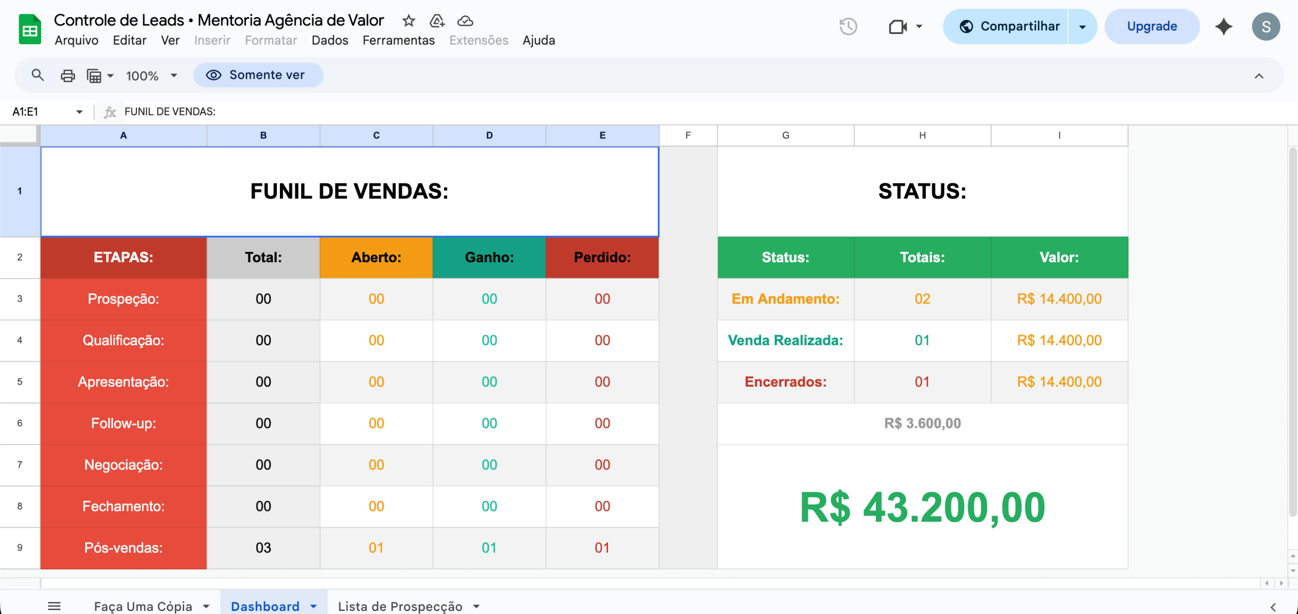
Task: Open the Dados menu
Action: pos(330,41)
